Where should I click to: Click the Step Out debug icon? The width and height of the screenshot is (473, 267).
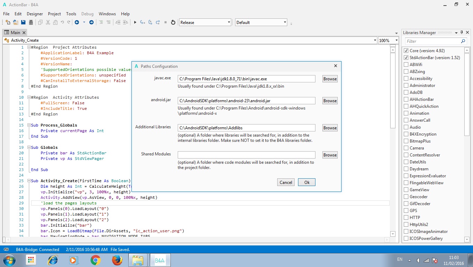click(158, 22)
